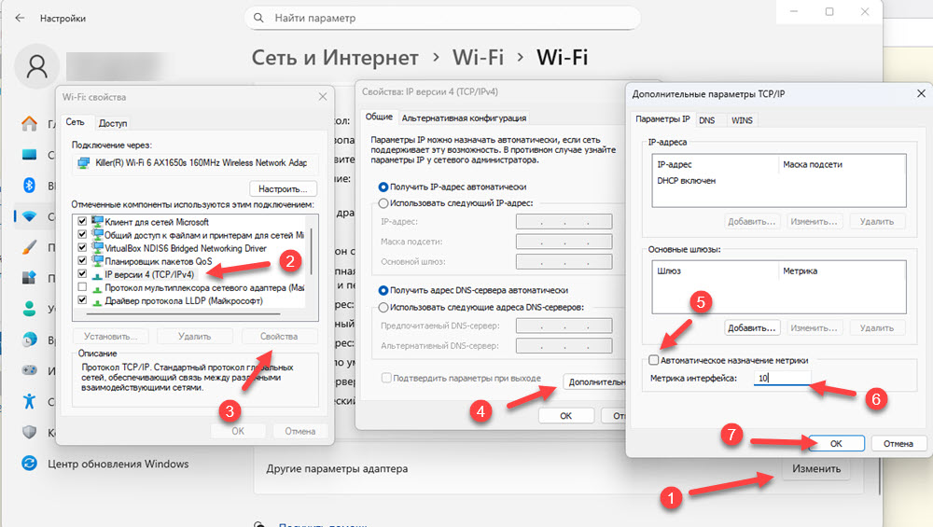Viewport: 933px width, 527px height.
Task: Switch to the WINS tab
Action: [x=742, y=119]
